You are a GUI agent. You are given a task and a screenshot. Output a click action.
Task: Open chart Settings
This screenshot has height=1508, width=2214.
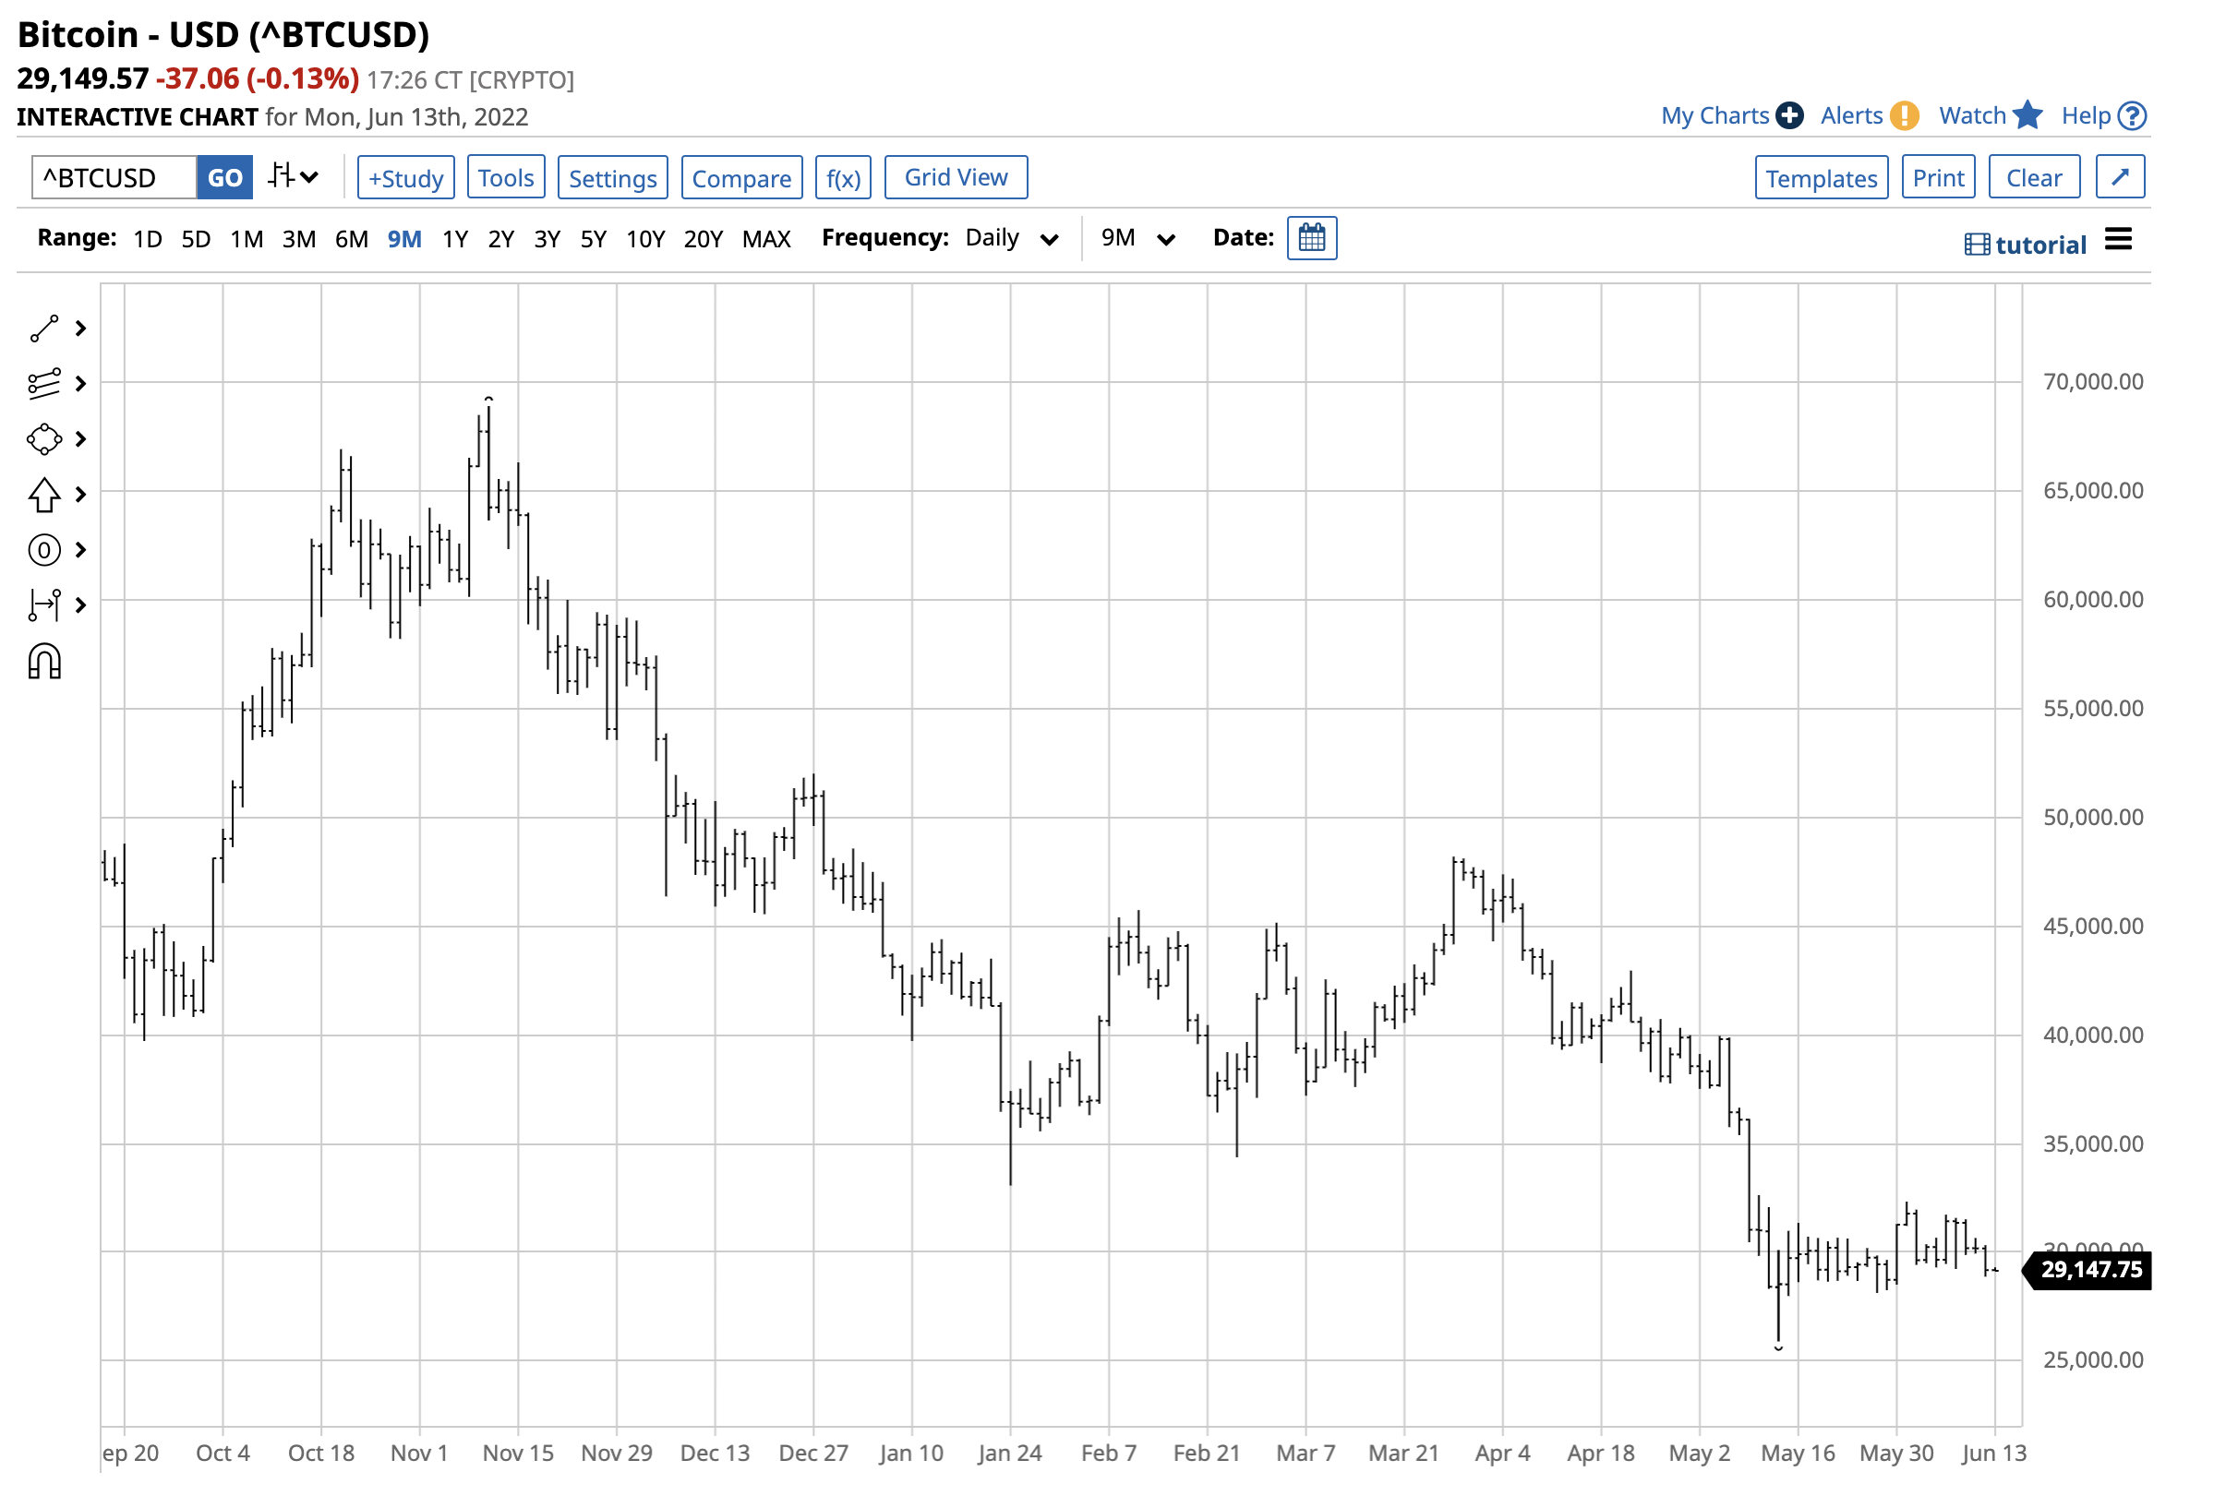click(614, 178)
